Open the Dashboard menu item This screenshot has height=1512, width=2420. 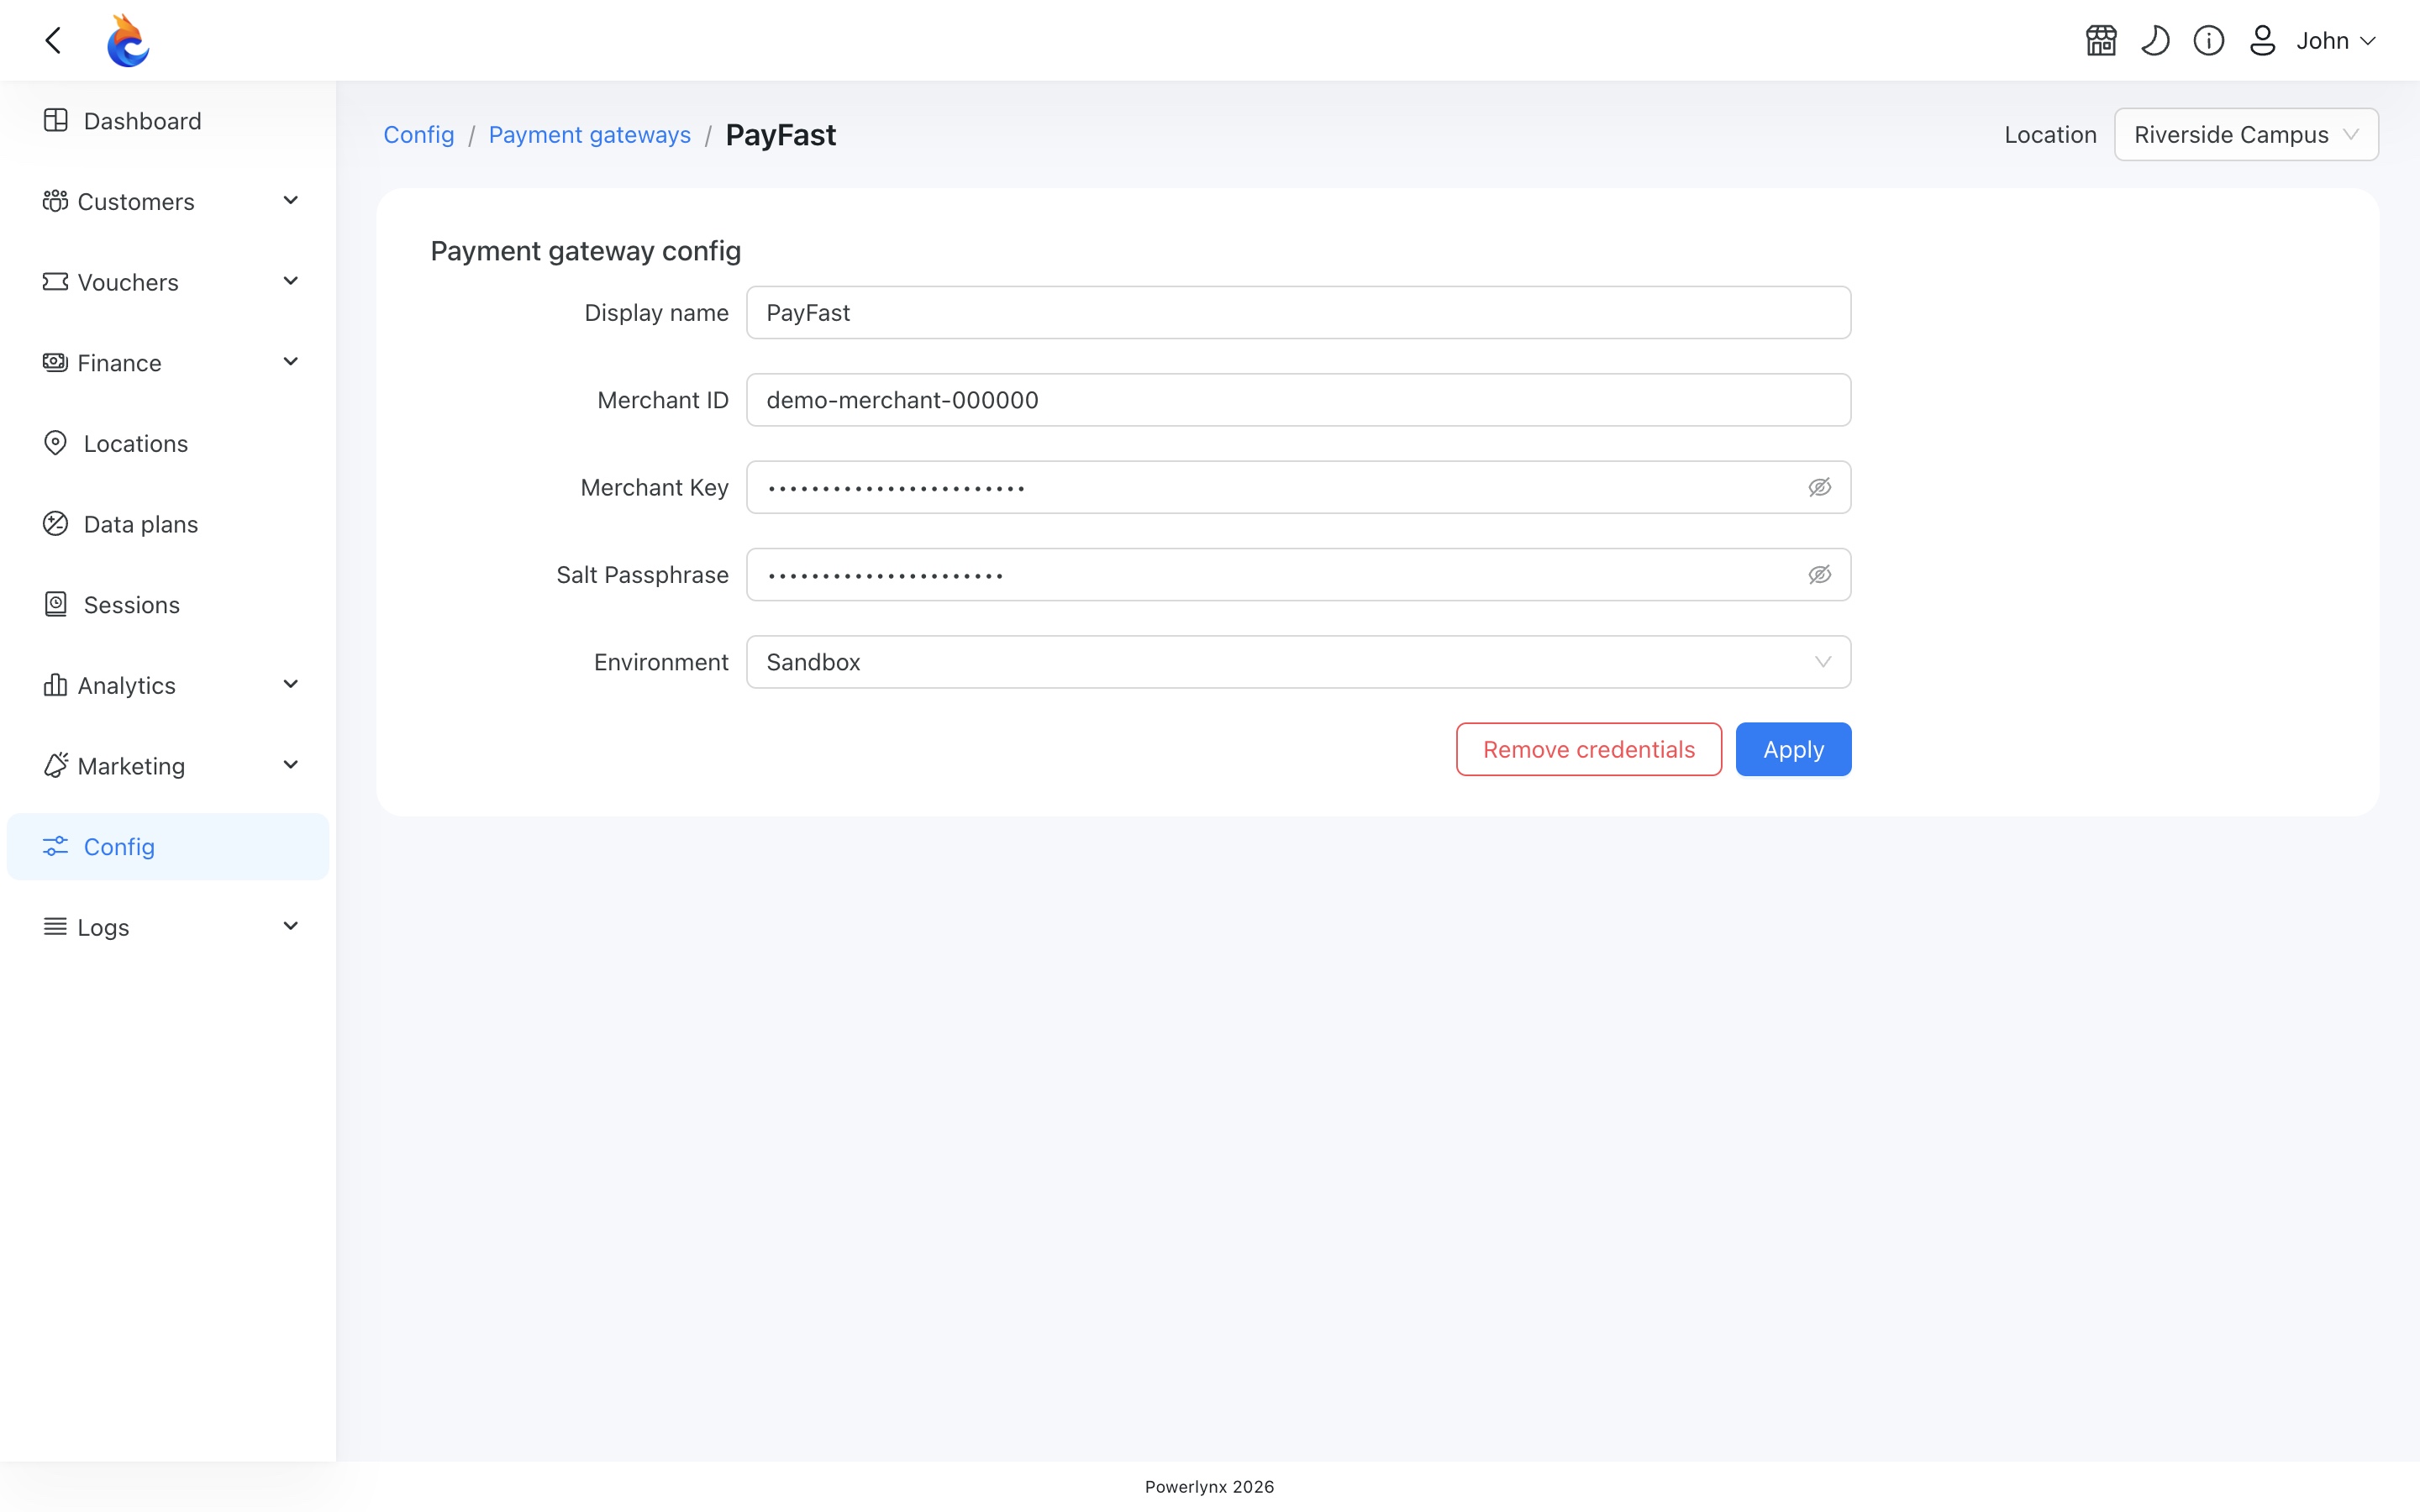coord(168,121)
